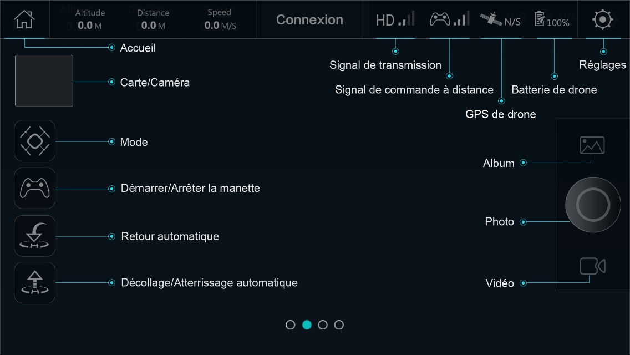Click the remote control signal indicator
This screenshot has height=355, width=630.
(449, 19)
